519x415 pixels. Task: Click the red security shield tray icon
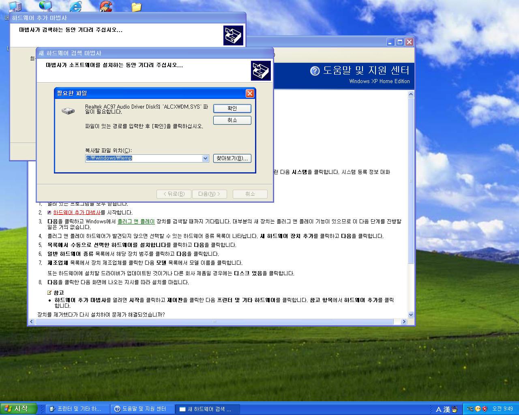click(x=485, y=409)
